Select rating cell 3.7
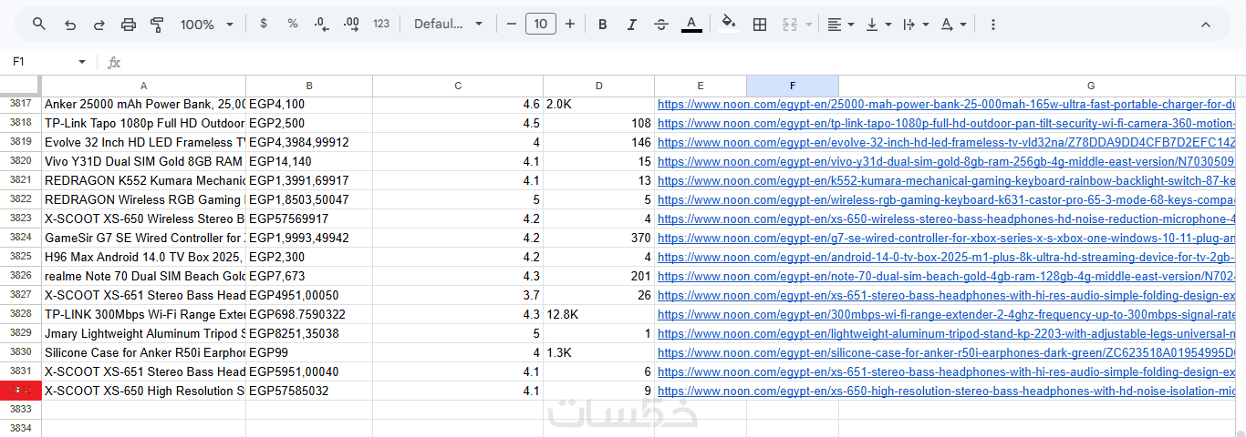1246x437 pixels. 458,295
